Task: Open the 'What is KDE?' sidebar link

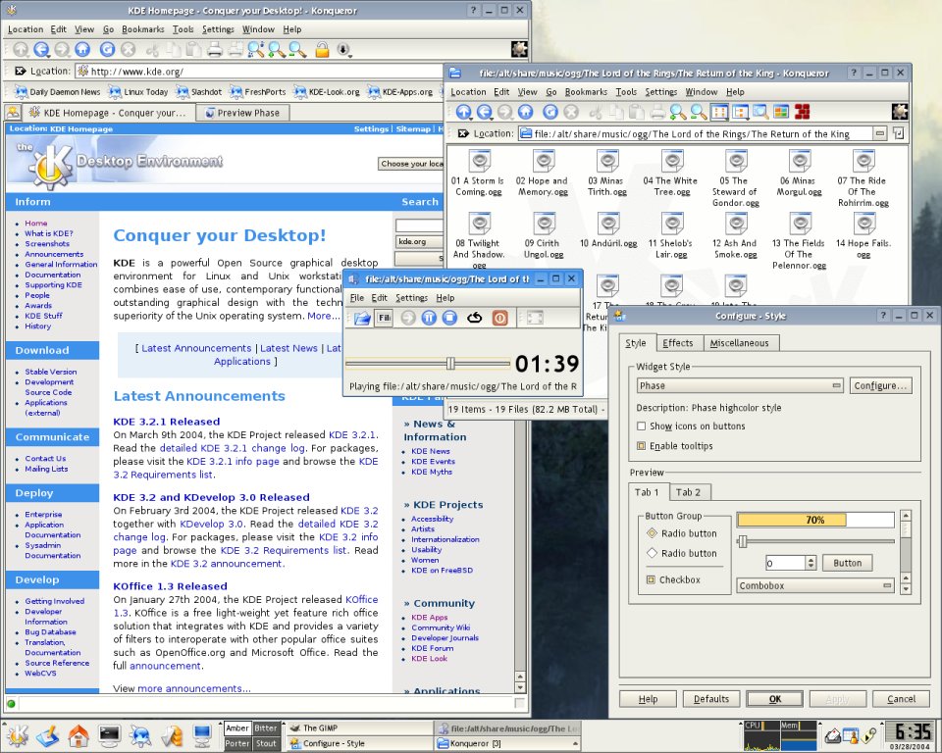Action: pyautogui.click(x=49, y=233)
